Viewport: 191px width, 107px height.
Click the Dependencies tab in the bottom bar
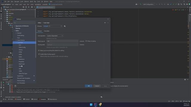click(x=53, y=99)
